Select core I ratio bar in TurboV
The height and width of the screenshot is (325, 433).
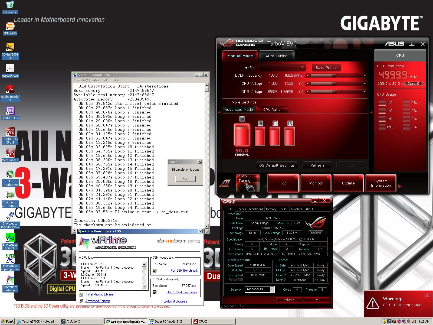[x=242, y=135]
